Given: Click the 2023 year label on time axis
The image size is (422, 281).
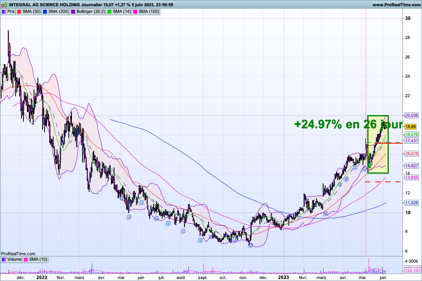Looking at the screenshot, I should 284,277.
